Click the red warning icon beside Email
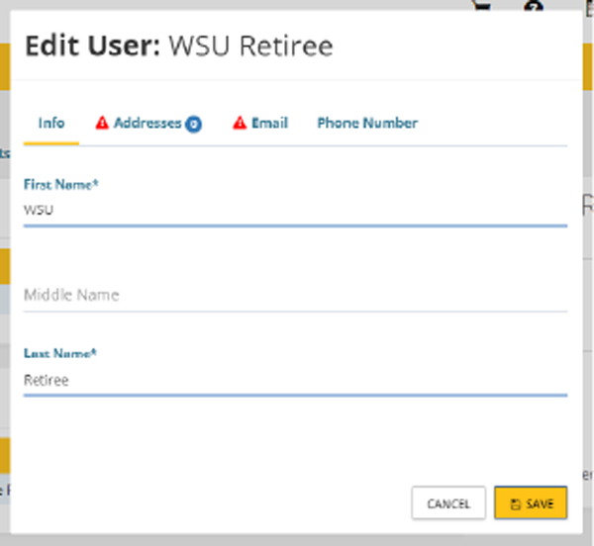Image resolution: width=594 pixels, height=546 pixels. pos(239,124)
